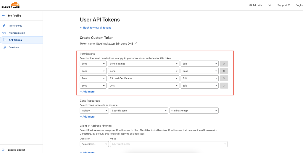Delete the DNS permission row

click(224, 86)
